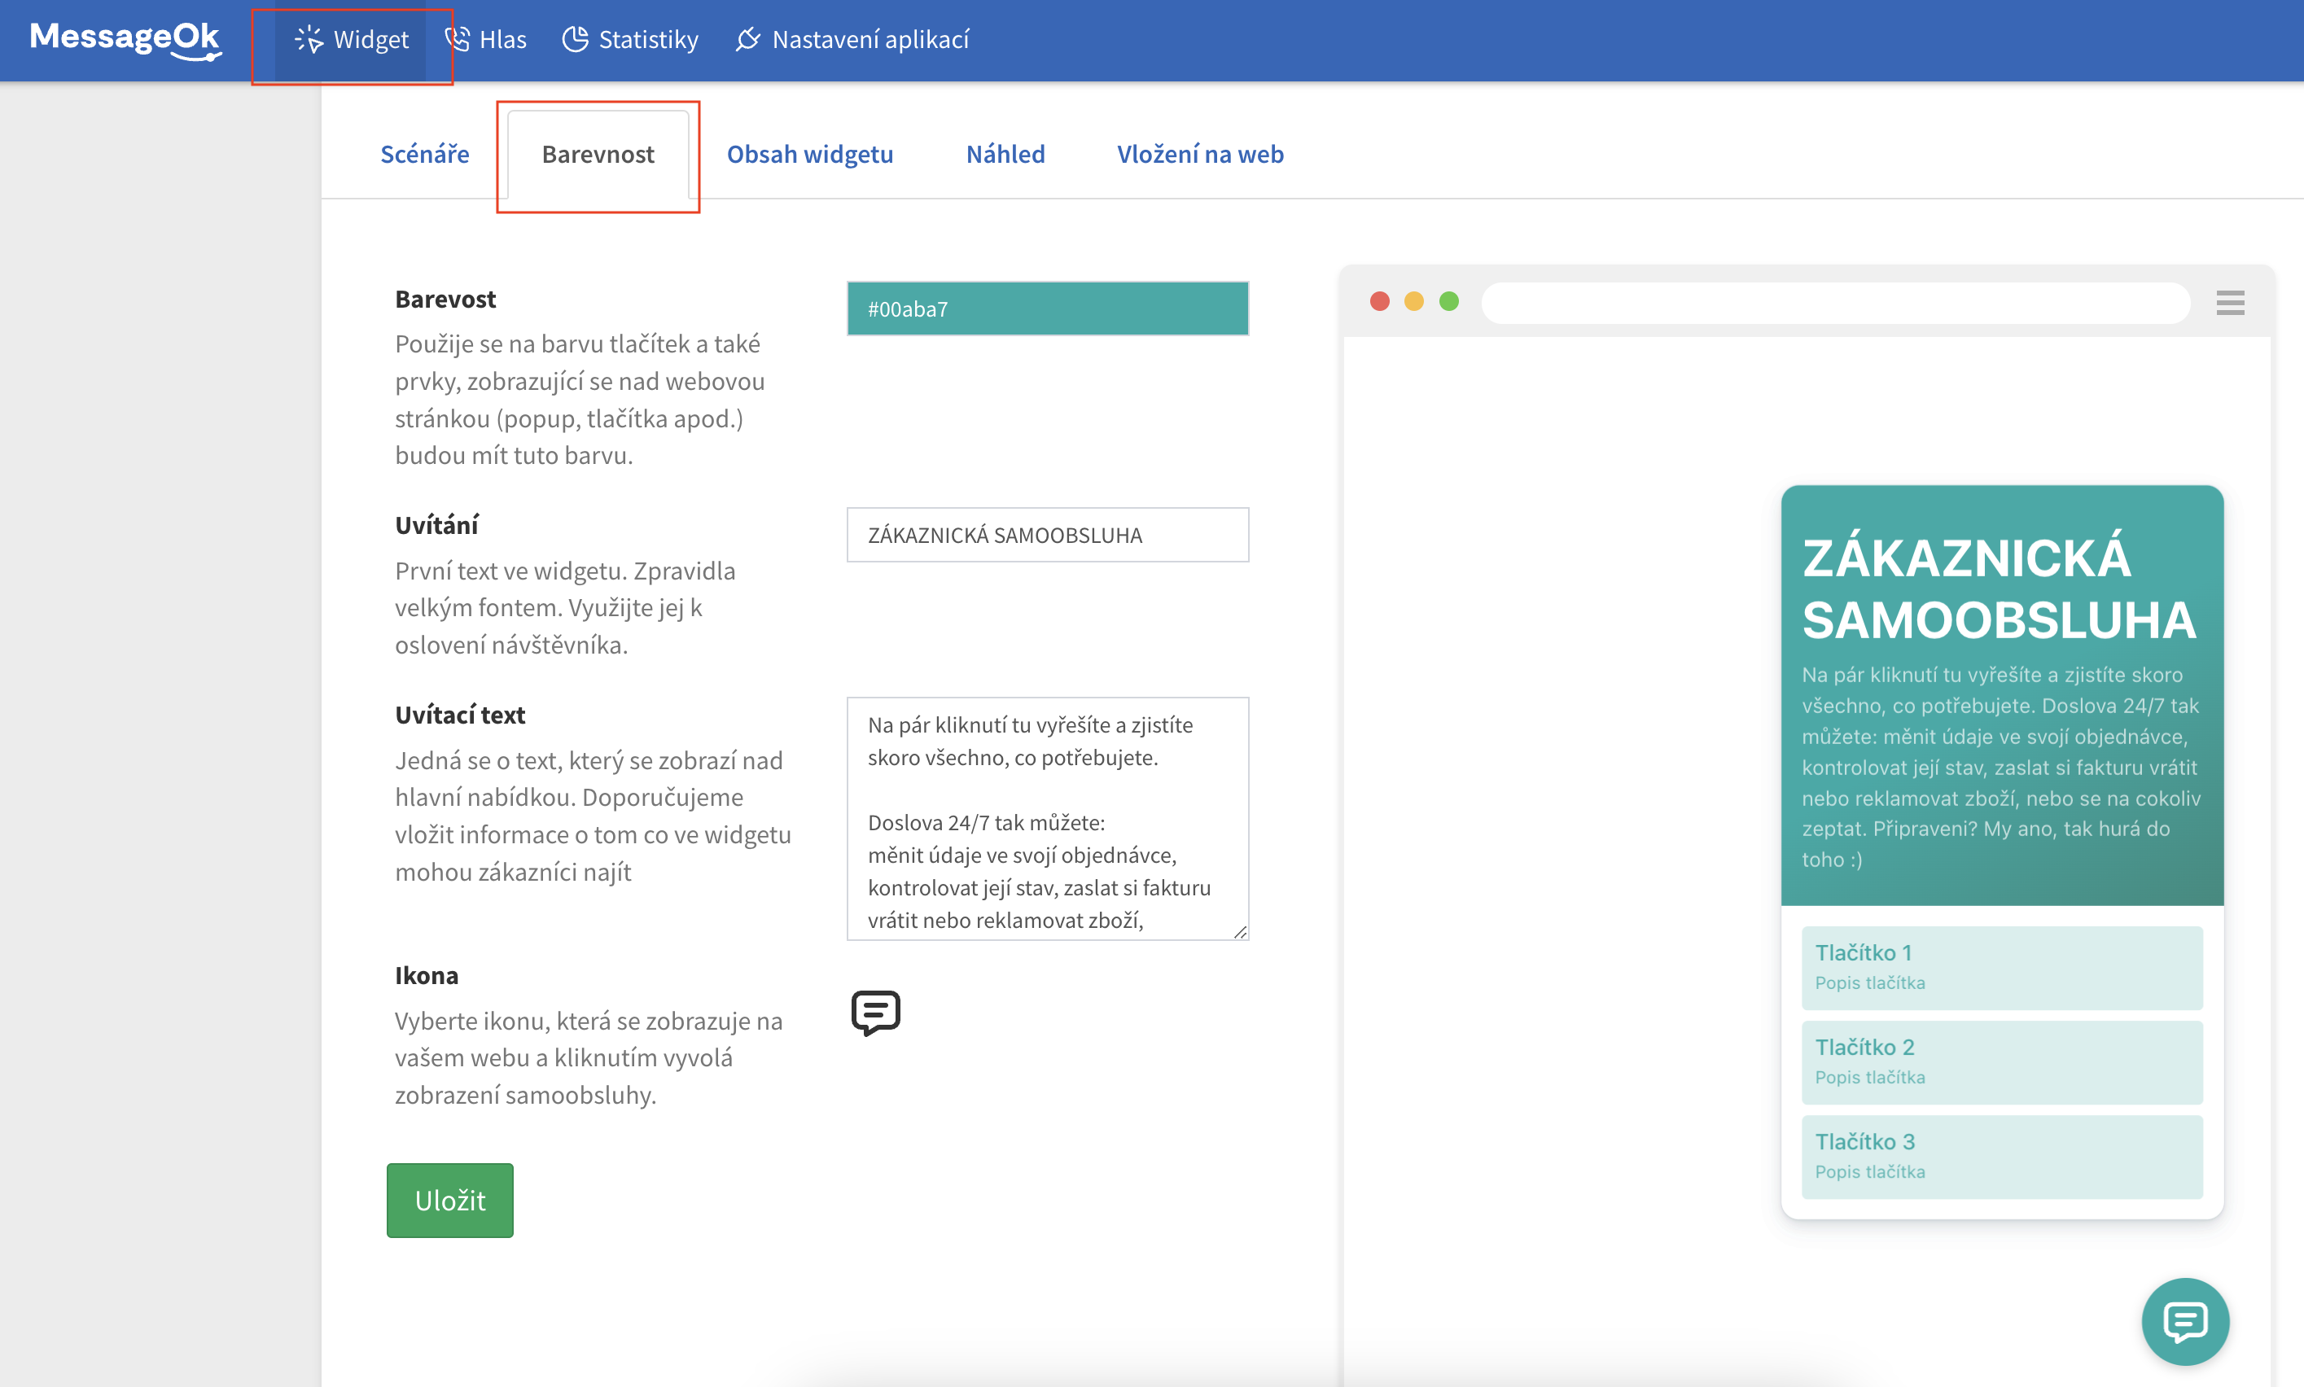
Task: Select the Barevnost tab
Action: click(598, 154)
